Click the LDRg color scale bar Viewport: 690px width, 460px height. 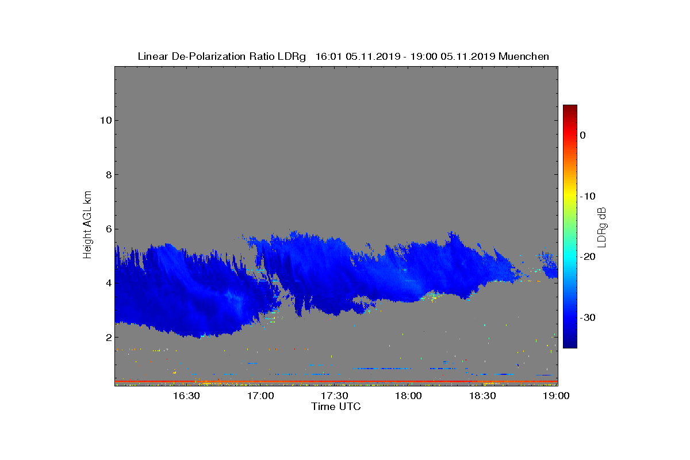point(570,227)
